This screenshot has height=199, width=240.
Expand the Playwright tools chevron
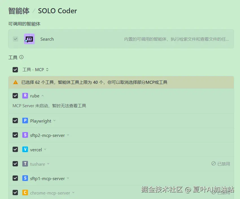point(54,121)
